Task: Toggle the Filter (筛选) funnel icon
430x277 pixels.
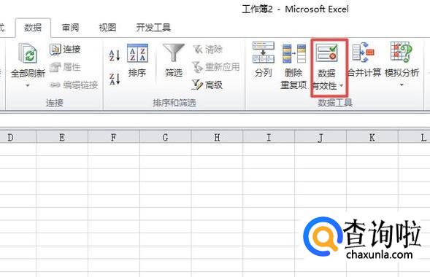Action: click(174, 52)
